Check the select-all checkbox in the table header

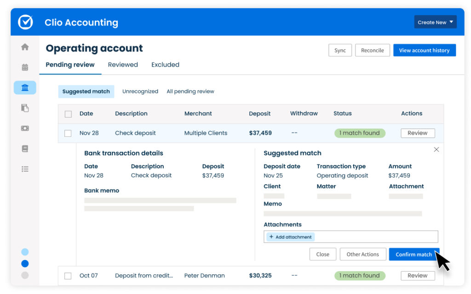click(x=68, y=113)
